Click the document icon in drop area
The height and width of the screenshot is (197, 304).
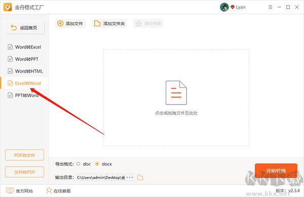pos(176,93)
